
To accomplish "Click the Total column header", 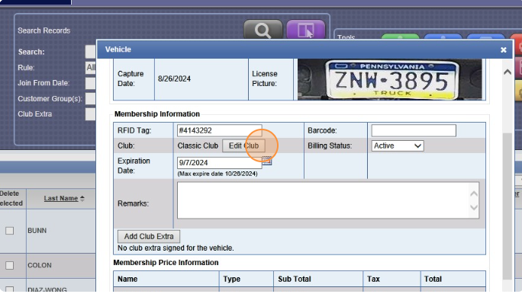I will point(433,279).
